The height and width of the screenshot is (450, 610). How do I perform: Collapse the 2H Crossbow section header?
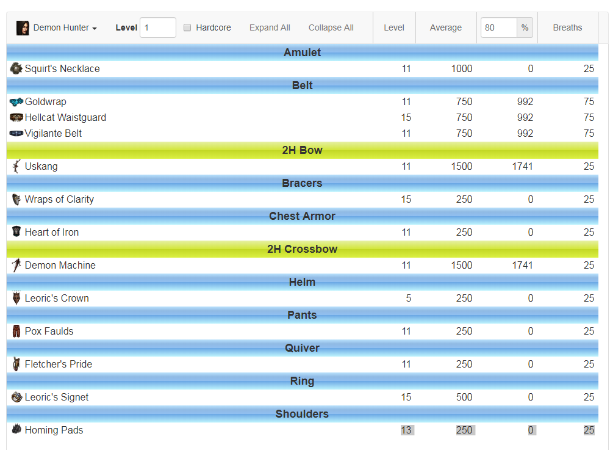pyautogui.click(x=303, y=249)
